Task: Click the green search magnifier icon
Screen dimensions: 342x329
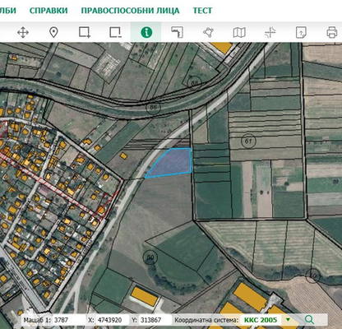Action: click(x=309, y=319)
